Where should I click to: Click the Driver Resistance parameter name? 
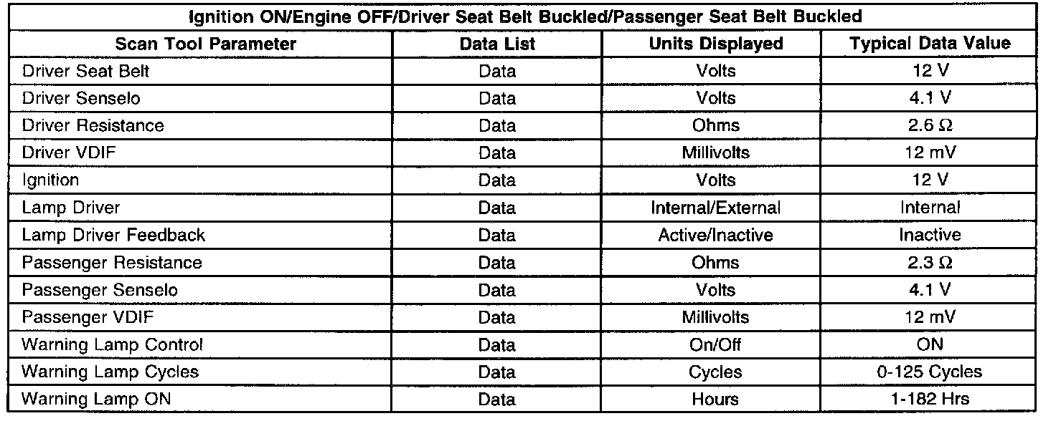point(93,125)
